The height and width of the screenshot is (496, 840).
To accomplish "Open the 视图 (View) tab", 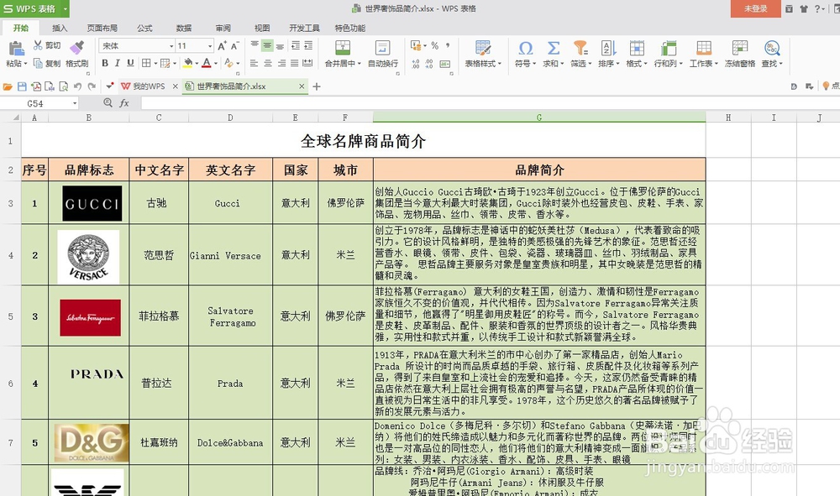I will 262,28.
